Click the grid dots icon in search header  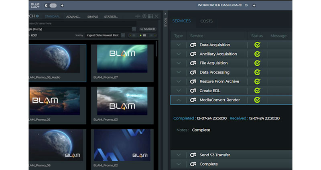pos(150,16)
